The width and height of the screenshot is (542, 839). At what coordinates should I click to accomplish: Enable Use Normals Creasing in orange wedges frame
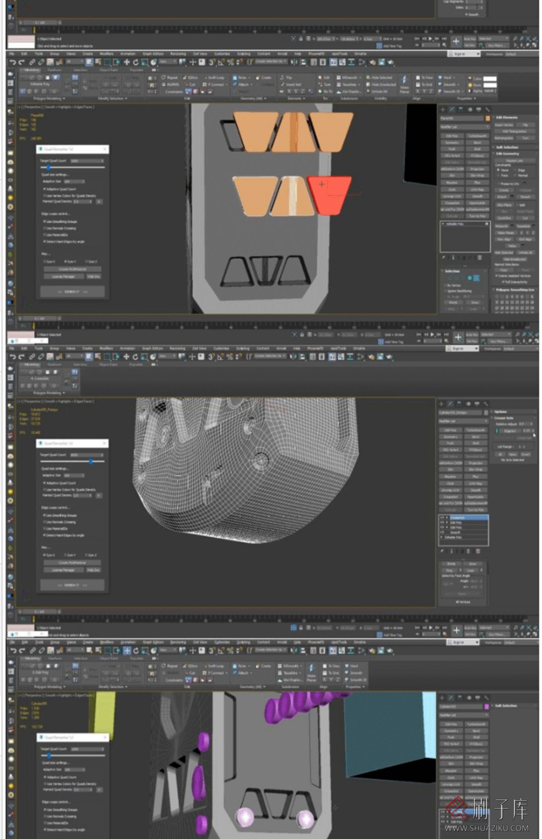click(x=60, y=228)
